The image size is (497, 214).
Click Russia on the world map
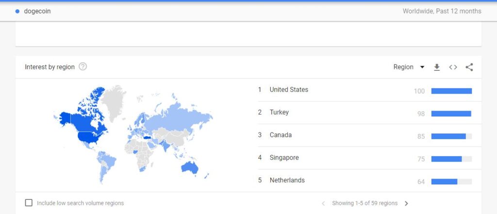tap(180, 117)
